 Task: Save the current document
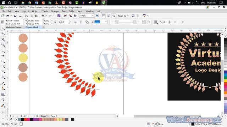pos(15,16)
